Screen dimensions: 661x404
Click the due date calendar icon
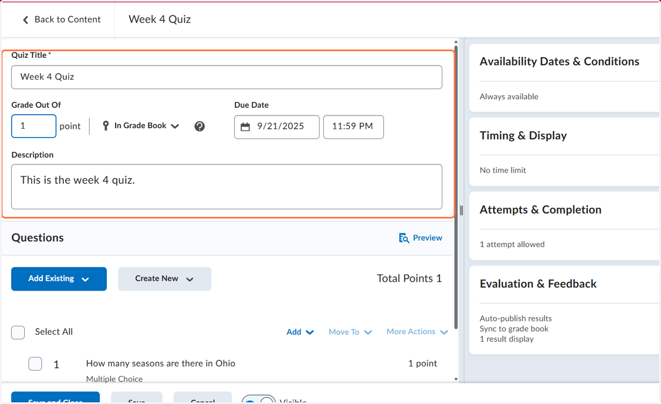(x=246, y=127)
